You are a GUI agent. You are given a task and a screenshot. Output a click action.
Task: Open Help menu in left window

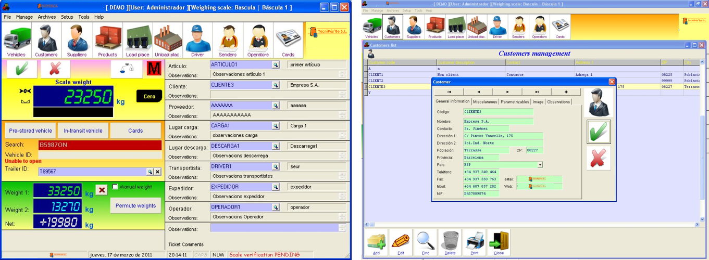pos(99,17)
